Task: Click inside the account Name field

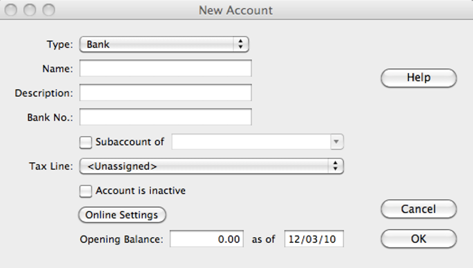Action: tap(165, 68)
